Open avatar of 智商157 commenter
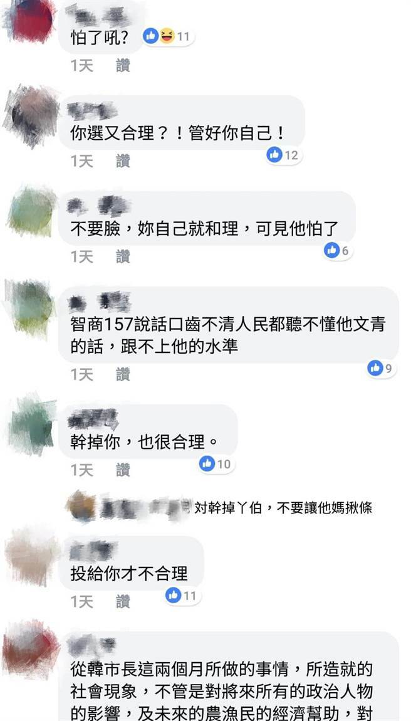This screenshot has height=721, width=411. (x=31, y=306)
